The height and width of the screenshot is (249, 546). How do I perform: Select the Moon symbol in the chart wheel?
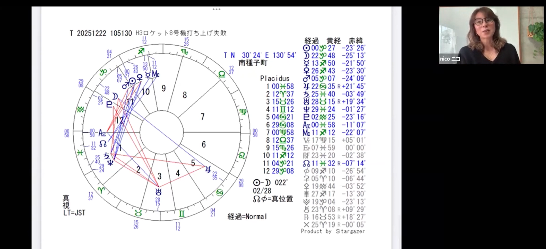click(115, 96)
